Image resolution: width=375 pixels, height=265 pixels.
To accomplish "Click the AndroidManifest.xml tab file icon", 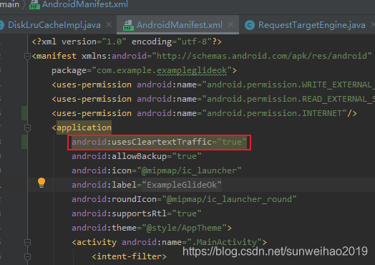I will pyautogui.click(x=128, y=25).
